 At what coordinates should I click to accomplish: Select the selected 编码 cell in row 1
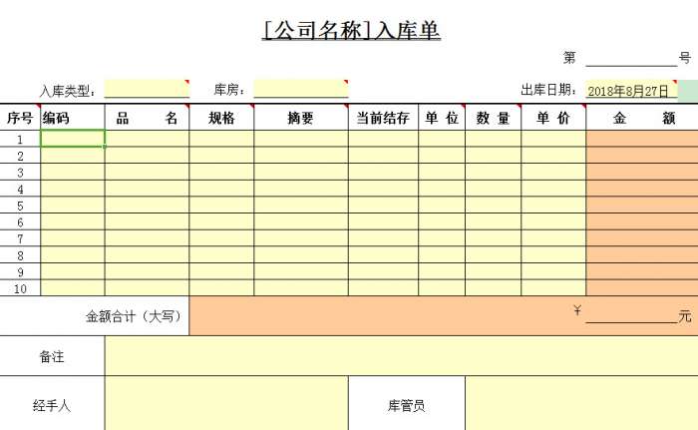click(x=73, y=139)
